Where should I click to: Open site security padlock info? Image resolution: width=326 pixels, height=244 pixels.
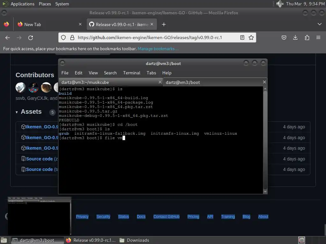(72, 37)
